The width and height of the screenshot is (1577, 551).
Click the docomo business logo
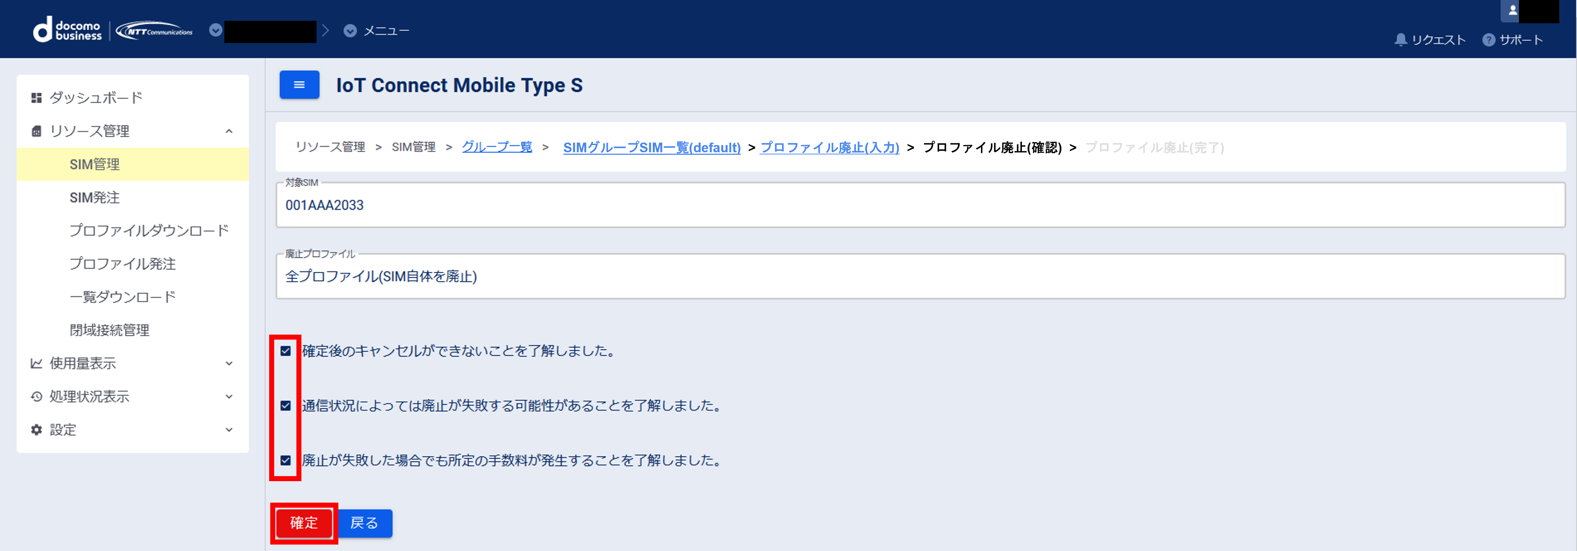[x=67, y=30]
